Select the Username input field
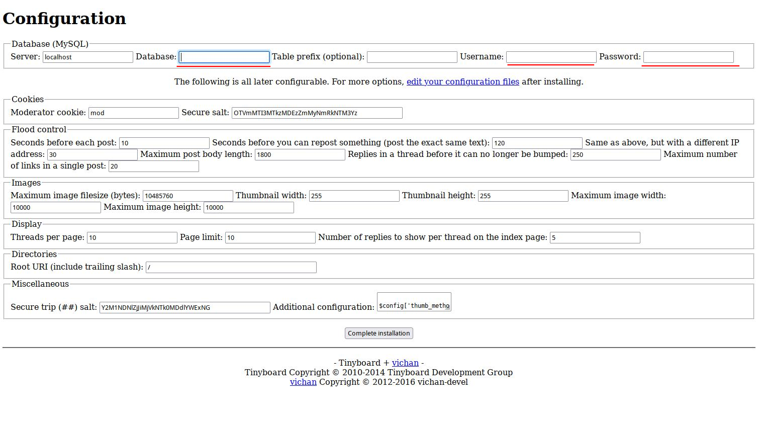The image size is (758, 421). tap(551, 57)
